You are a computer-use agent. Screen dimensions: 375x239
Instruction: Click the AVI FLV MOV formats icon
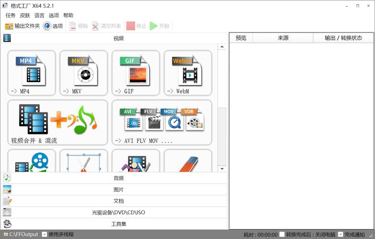162,122
